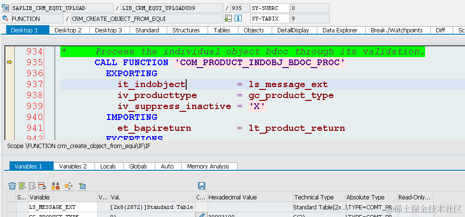Image resolution: width=465 pixels, height=217 pixels.
Task: Click the [2x8(2872)]Standard Table value cell
Action: pyautogui.click(x=152, y=207)
